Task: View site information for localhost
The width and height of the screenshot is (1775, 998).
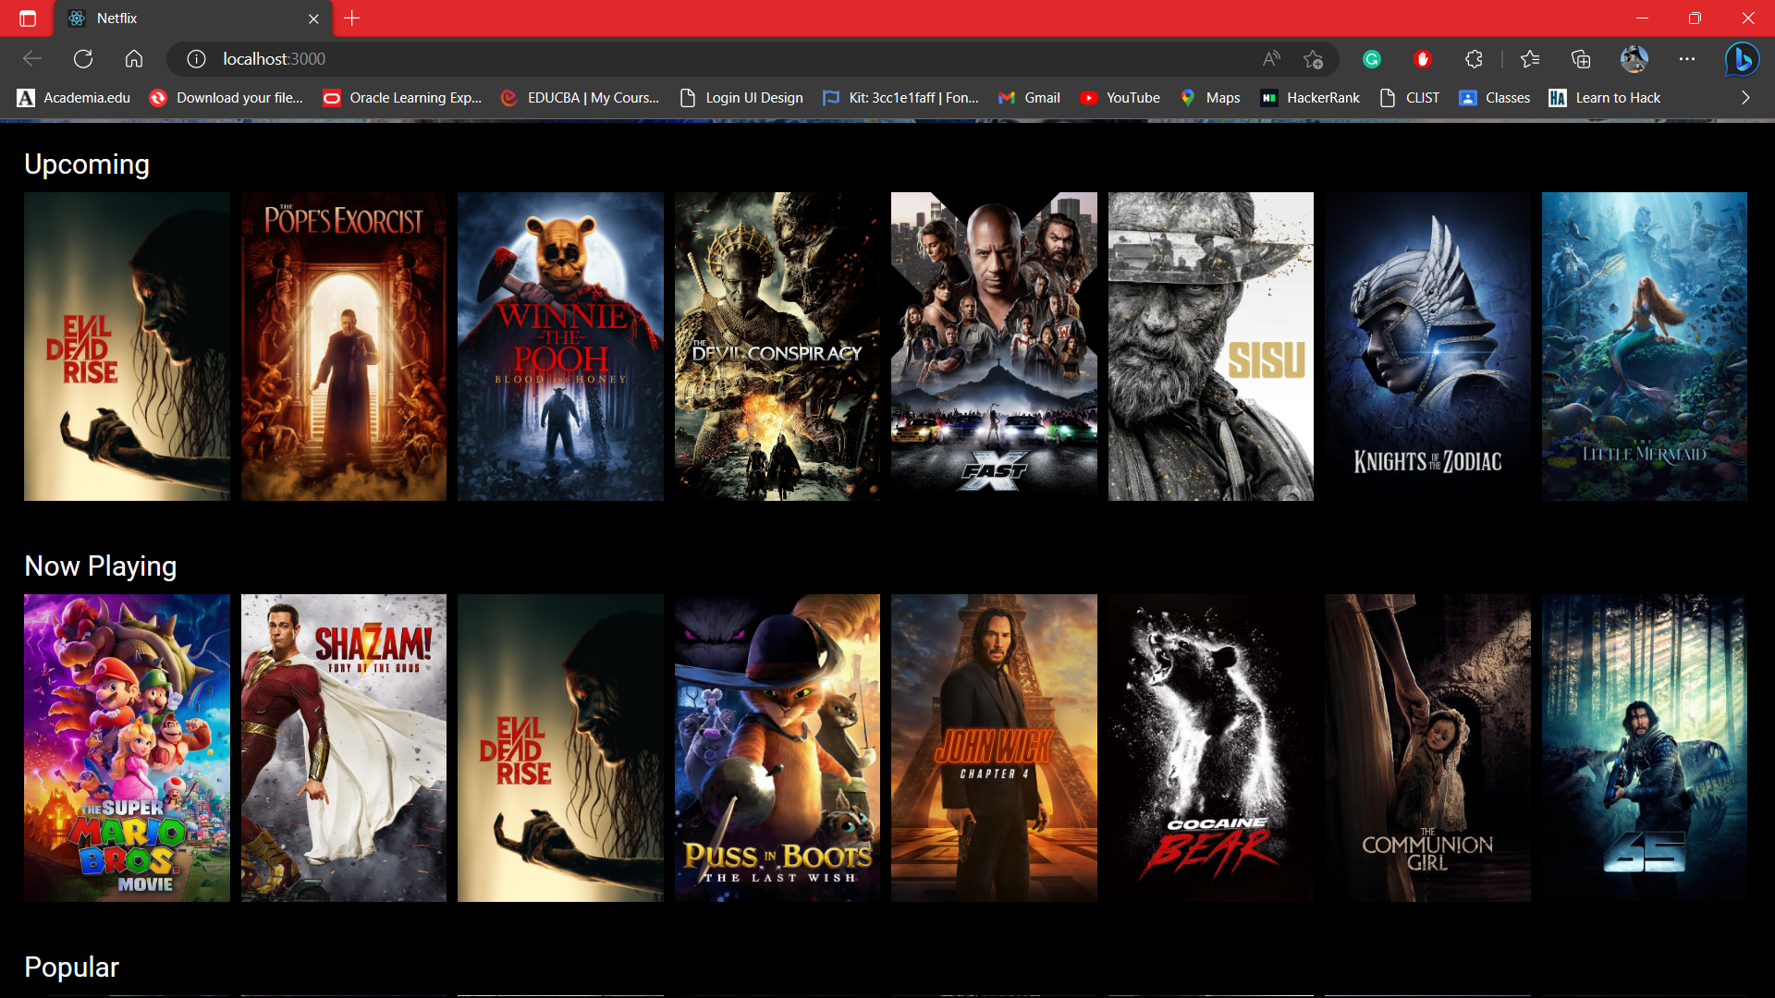Action: tap(196, 58)
